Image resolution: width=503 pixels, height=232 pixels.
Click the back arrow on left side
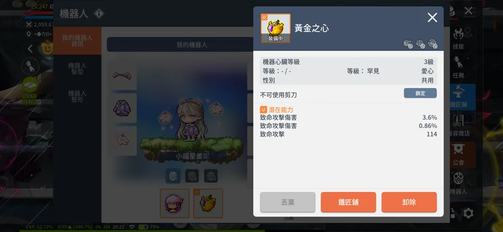(30, 49)
